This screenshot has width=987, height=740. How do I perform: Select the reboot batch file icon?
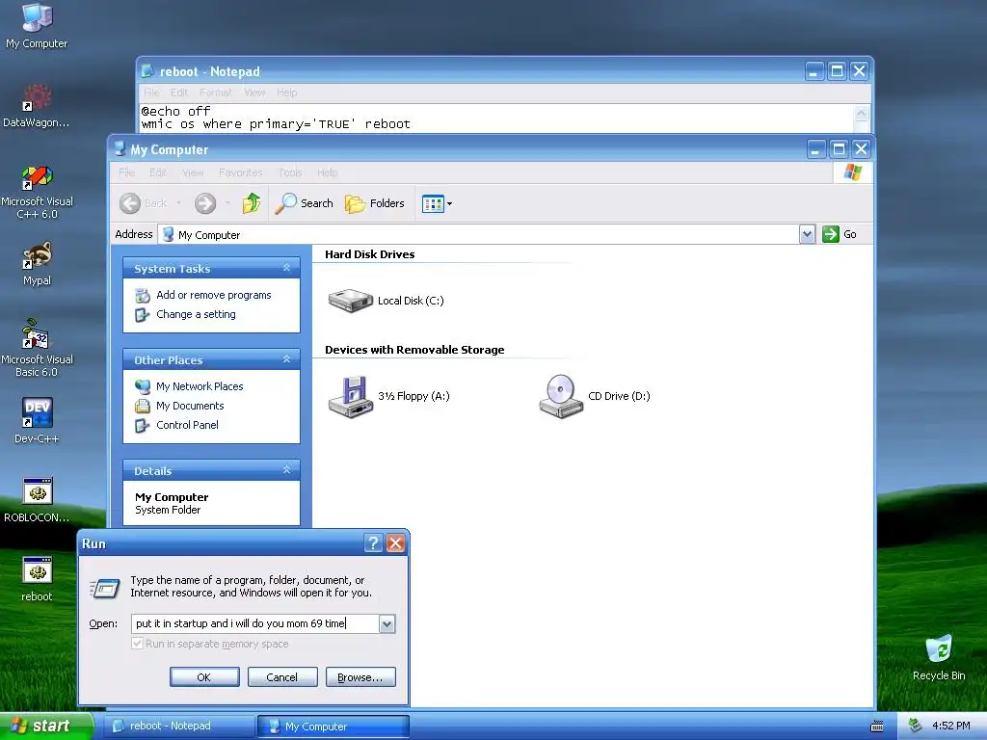click(37, 579)
